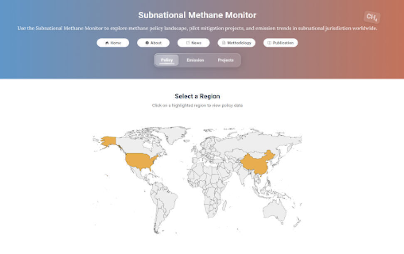Open the About page button

point(153,43)
